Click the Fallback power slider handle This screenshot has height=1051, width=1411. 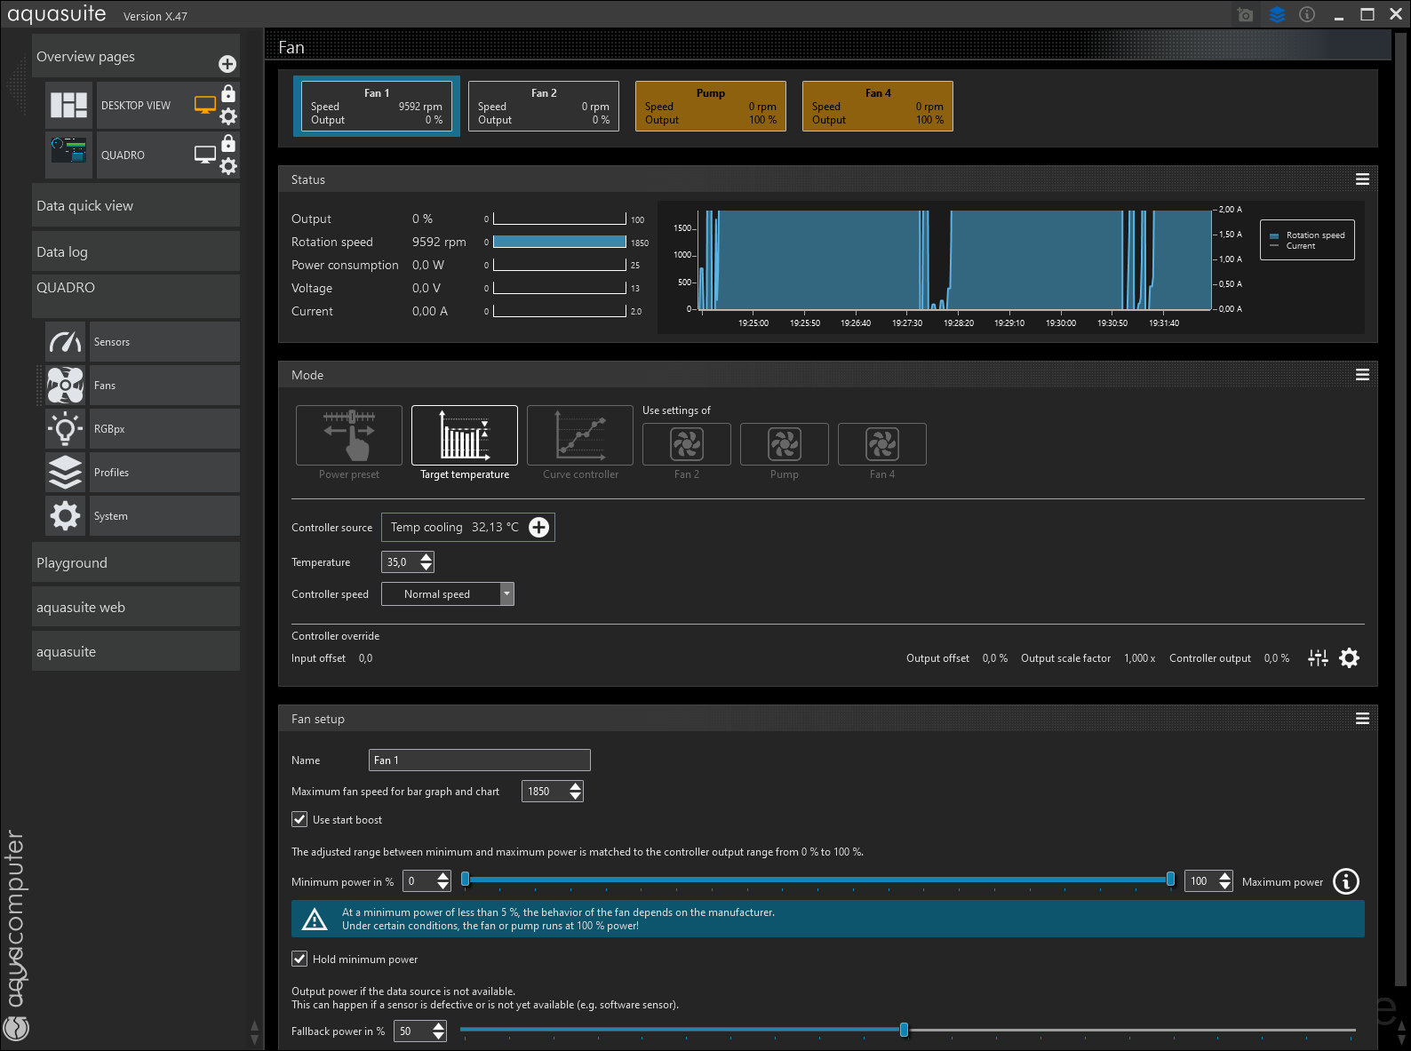tap(904, 1031)
